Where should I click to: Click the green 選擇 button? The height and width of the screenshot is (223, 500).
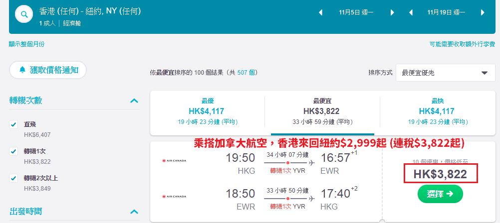pos(440,194)
